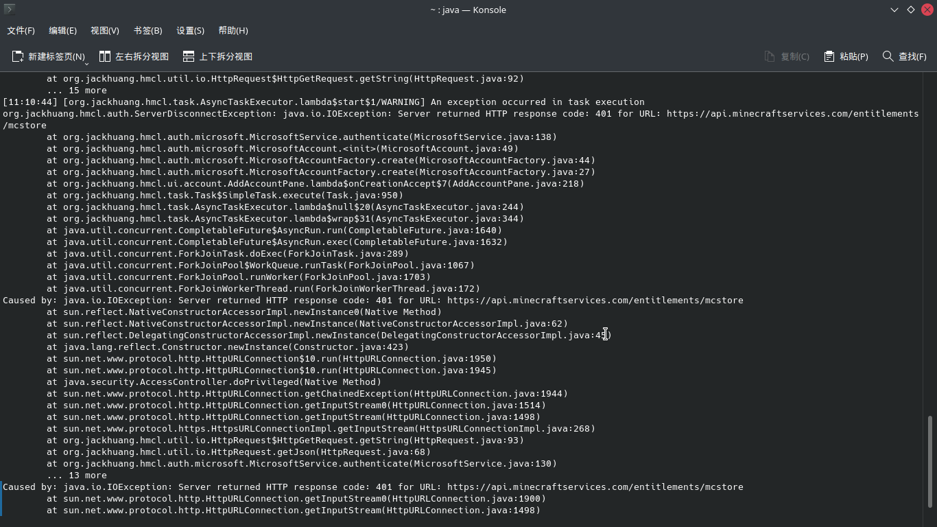Screen dimensions: 937x527
Task: Paste clipboard contents via 粘贴 icon
Action: [x=828, y=56]
